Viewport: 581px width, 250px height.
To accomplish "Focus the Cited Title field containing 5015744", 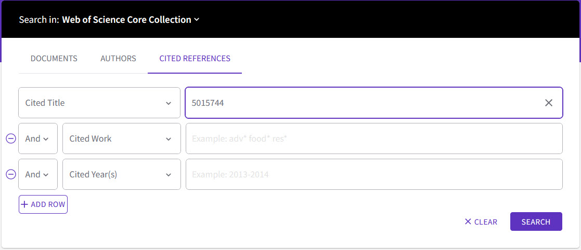I will (x=374, y=103).
